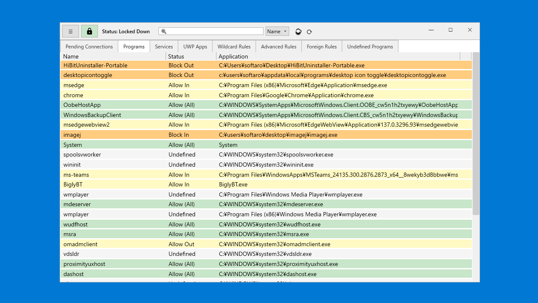Click the imagej.exe path cell
Viewport: 538px width, 303px height.
click(278, 135)
